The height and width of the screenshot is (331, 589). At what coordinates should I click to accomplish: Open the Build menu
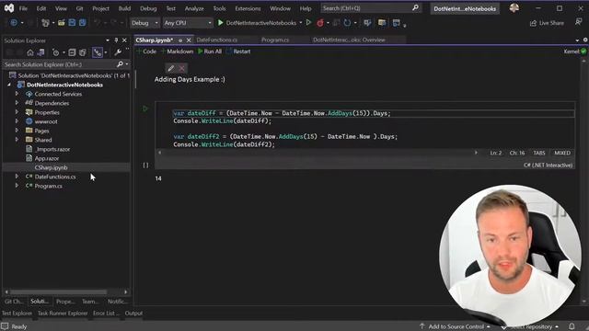coord(124,8)
